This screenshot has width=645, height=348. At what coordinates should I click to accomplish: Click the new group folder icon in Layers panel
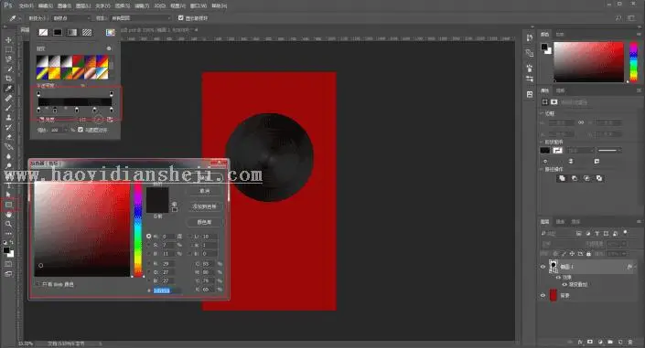coord(610,342)
